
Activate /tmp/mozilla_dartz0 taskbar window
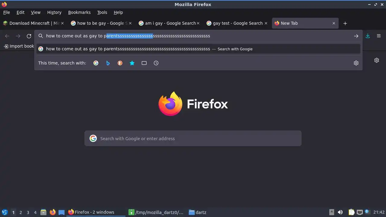pyautogui.click(x=156, y=212)
